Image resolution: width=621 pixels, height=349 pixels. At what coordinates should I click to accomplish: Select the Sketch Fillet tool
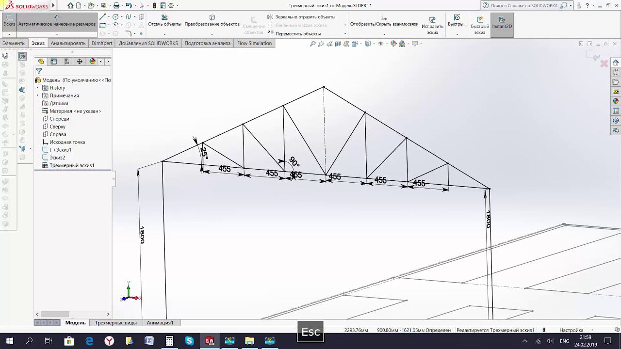click(x=129, y=33)
